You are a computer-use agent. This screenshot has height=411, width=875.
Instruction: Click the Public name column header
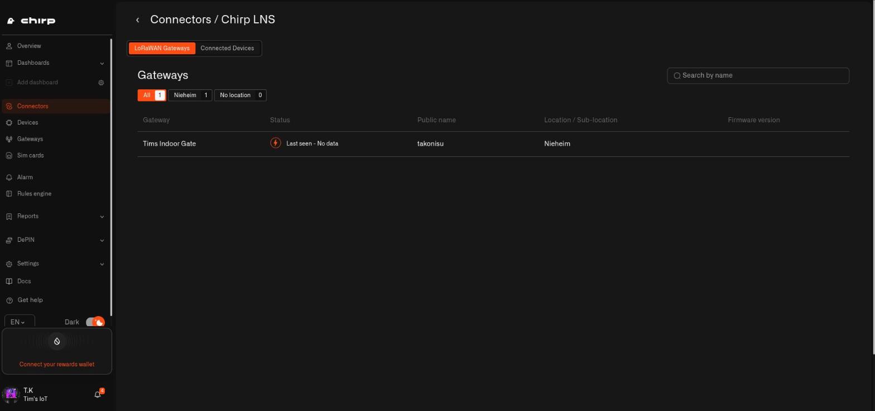click(436, 120)
